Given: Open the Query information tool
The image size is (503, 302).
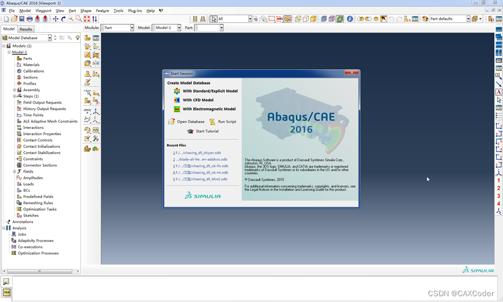Looking at the screenshot, I should tap(349, 19).
